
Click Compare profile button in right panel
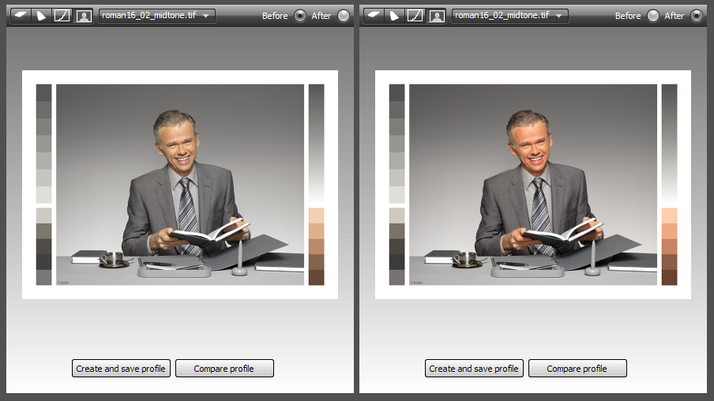tap(577, 368)
